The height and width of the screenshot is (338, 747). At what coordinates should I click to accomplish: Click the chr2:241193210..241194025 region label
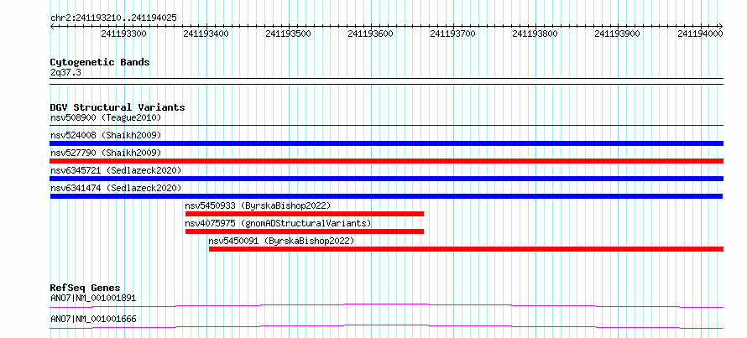tap(113, 18)
